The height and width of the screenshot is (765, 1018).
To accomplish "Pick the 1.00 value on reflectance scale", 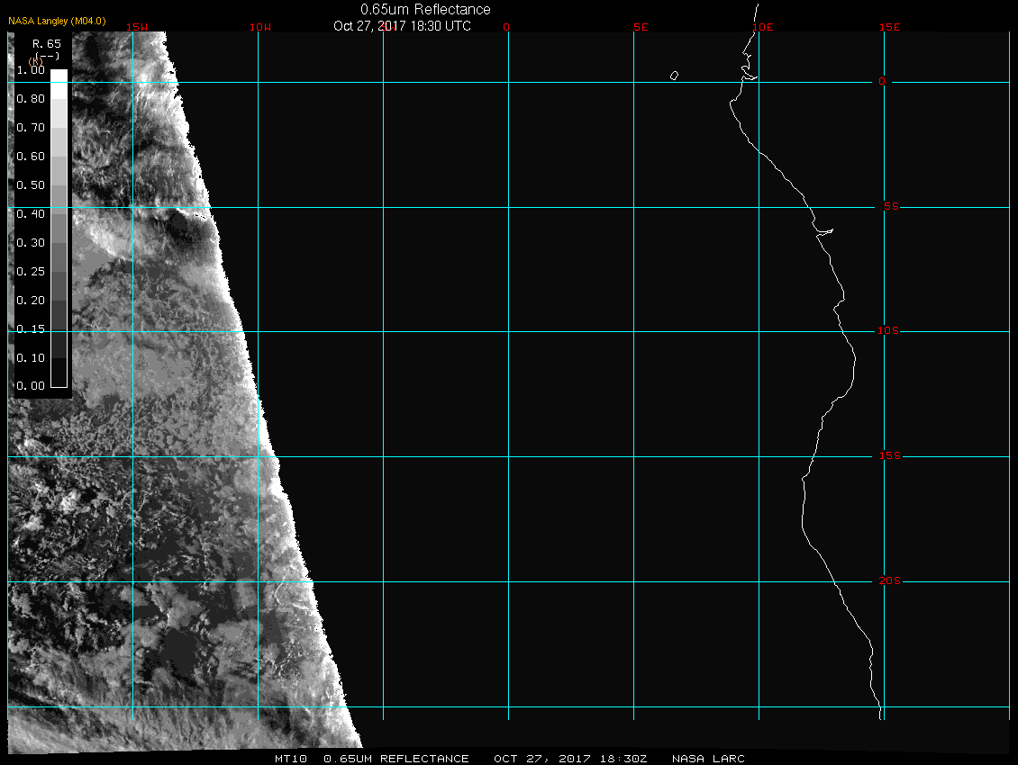I will [31, 69].
